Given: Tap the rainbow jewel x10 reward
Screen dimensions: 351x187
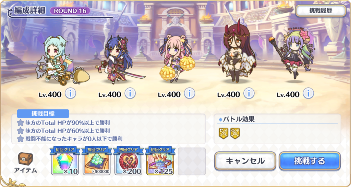Looking at the screenshot, I should pyautogui.click(x=65, y=161).
